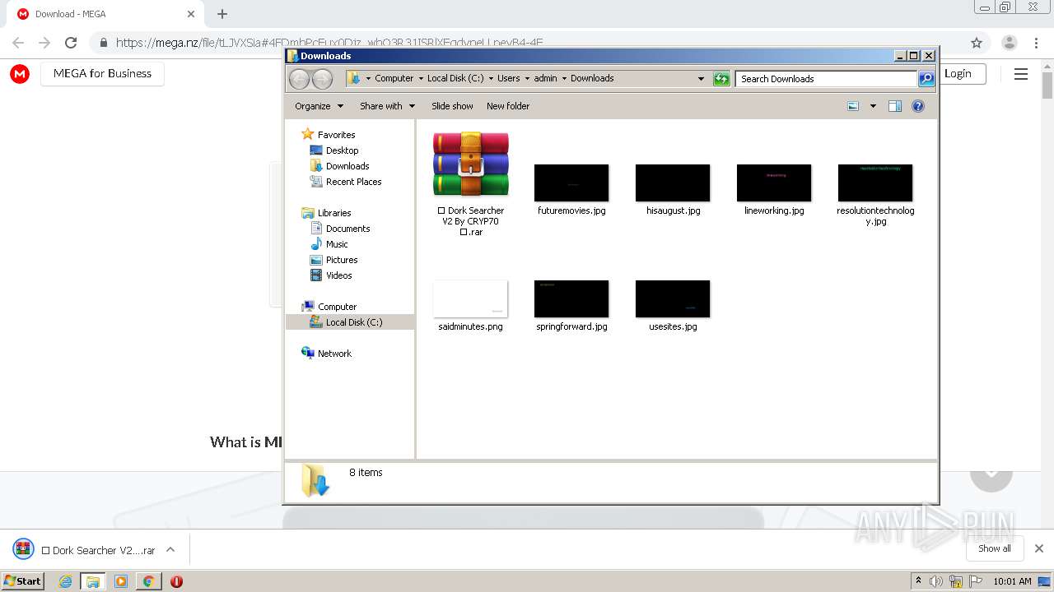This screenshot has width=1054, height=592.
Task: Select hisaugust.jpg thumbnail
Action: 673,183
